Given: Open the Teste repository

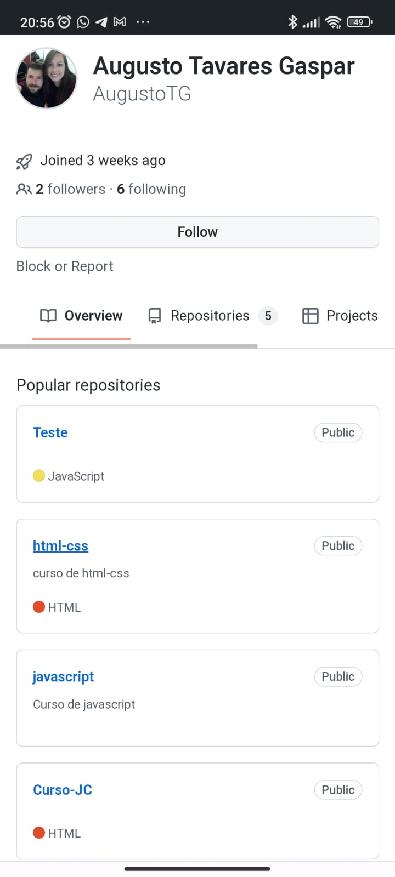Looking at the screenshot, I should [50, 432].
